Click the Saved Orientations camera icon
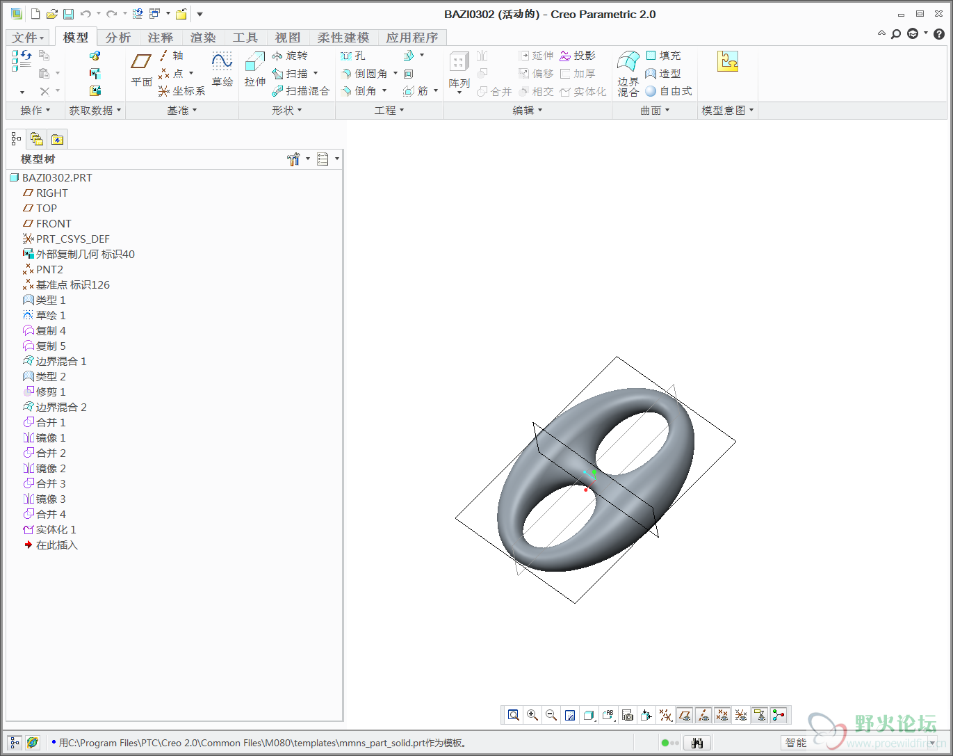The height and width of the screenshot is (756, 953). (x=628, y=715)
